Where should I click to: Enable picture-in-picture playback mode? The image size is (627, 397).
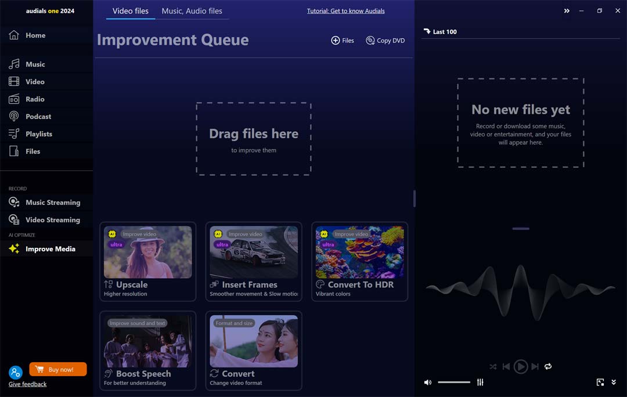click(x=600, y=382)
